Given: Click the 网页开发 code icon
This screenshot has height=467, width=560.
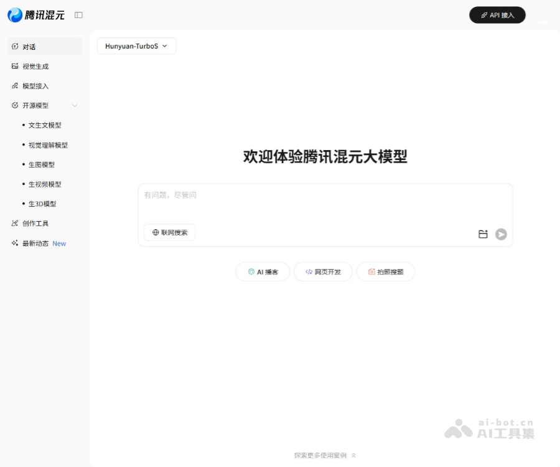Looking at the screenshot, I should coord(308,271).
